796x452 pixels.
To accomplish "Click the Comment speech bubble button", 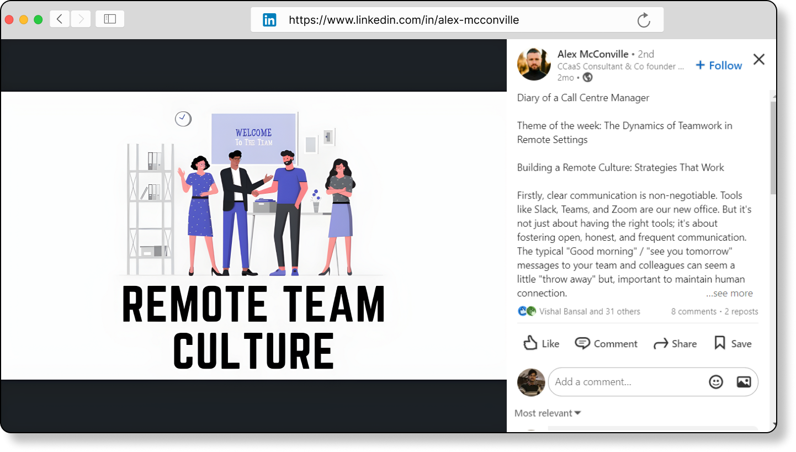I will 606,343.
